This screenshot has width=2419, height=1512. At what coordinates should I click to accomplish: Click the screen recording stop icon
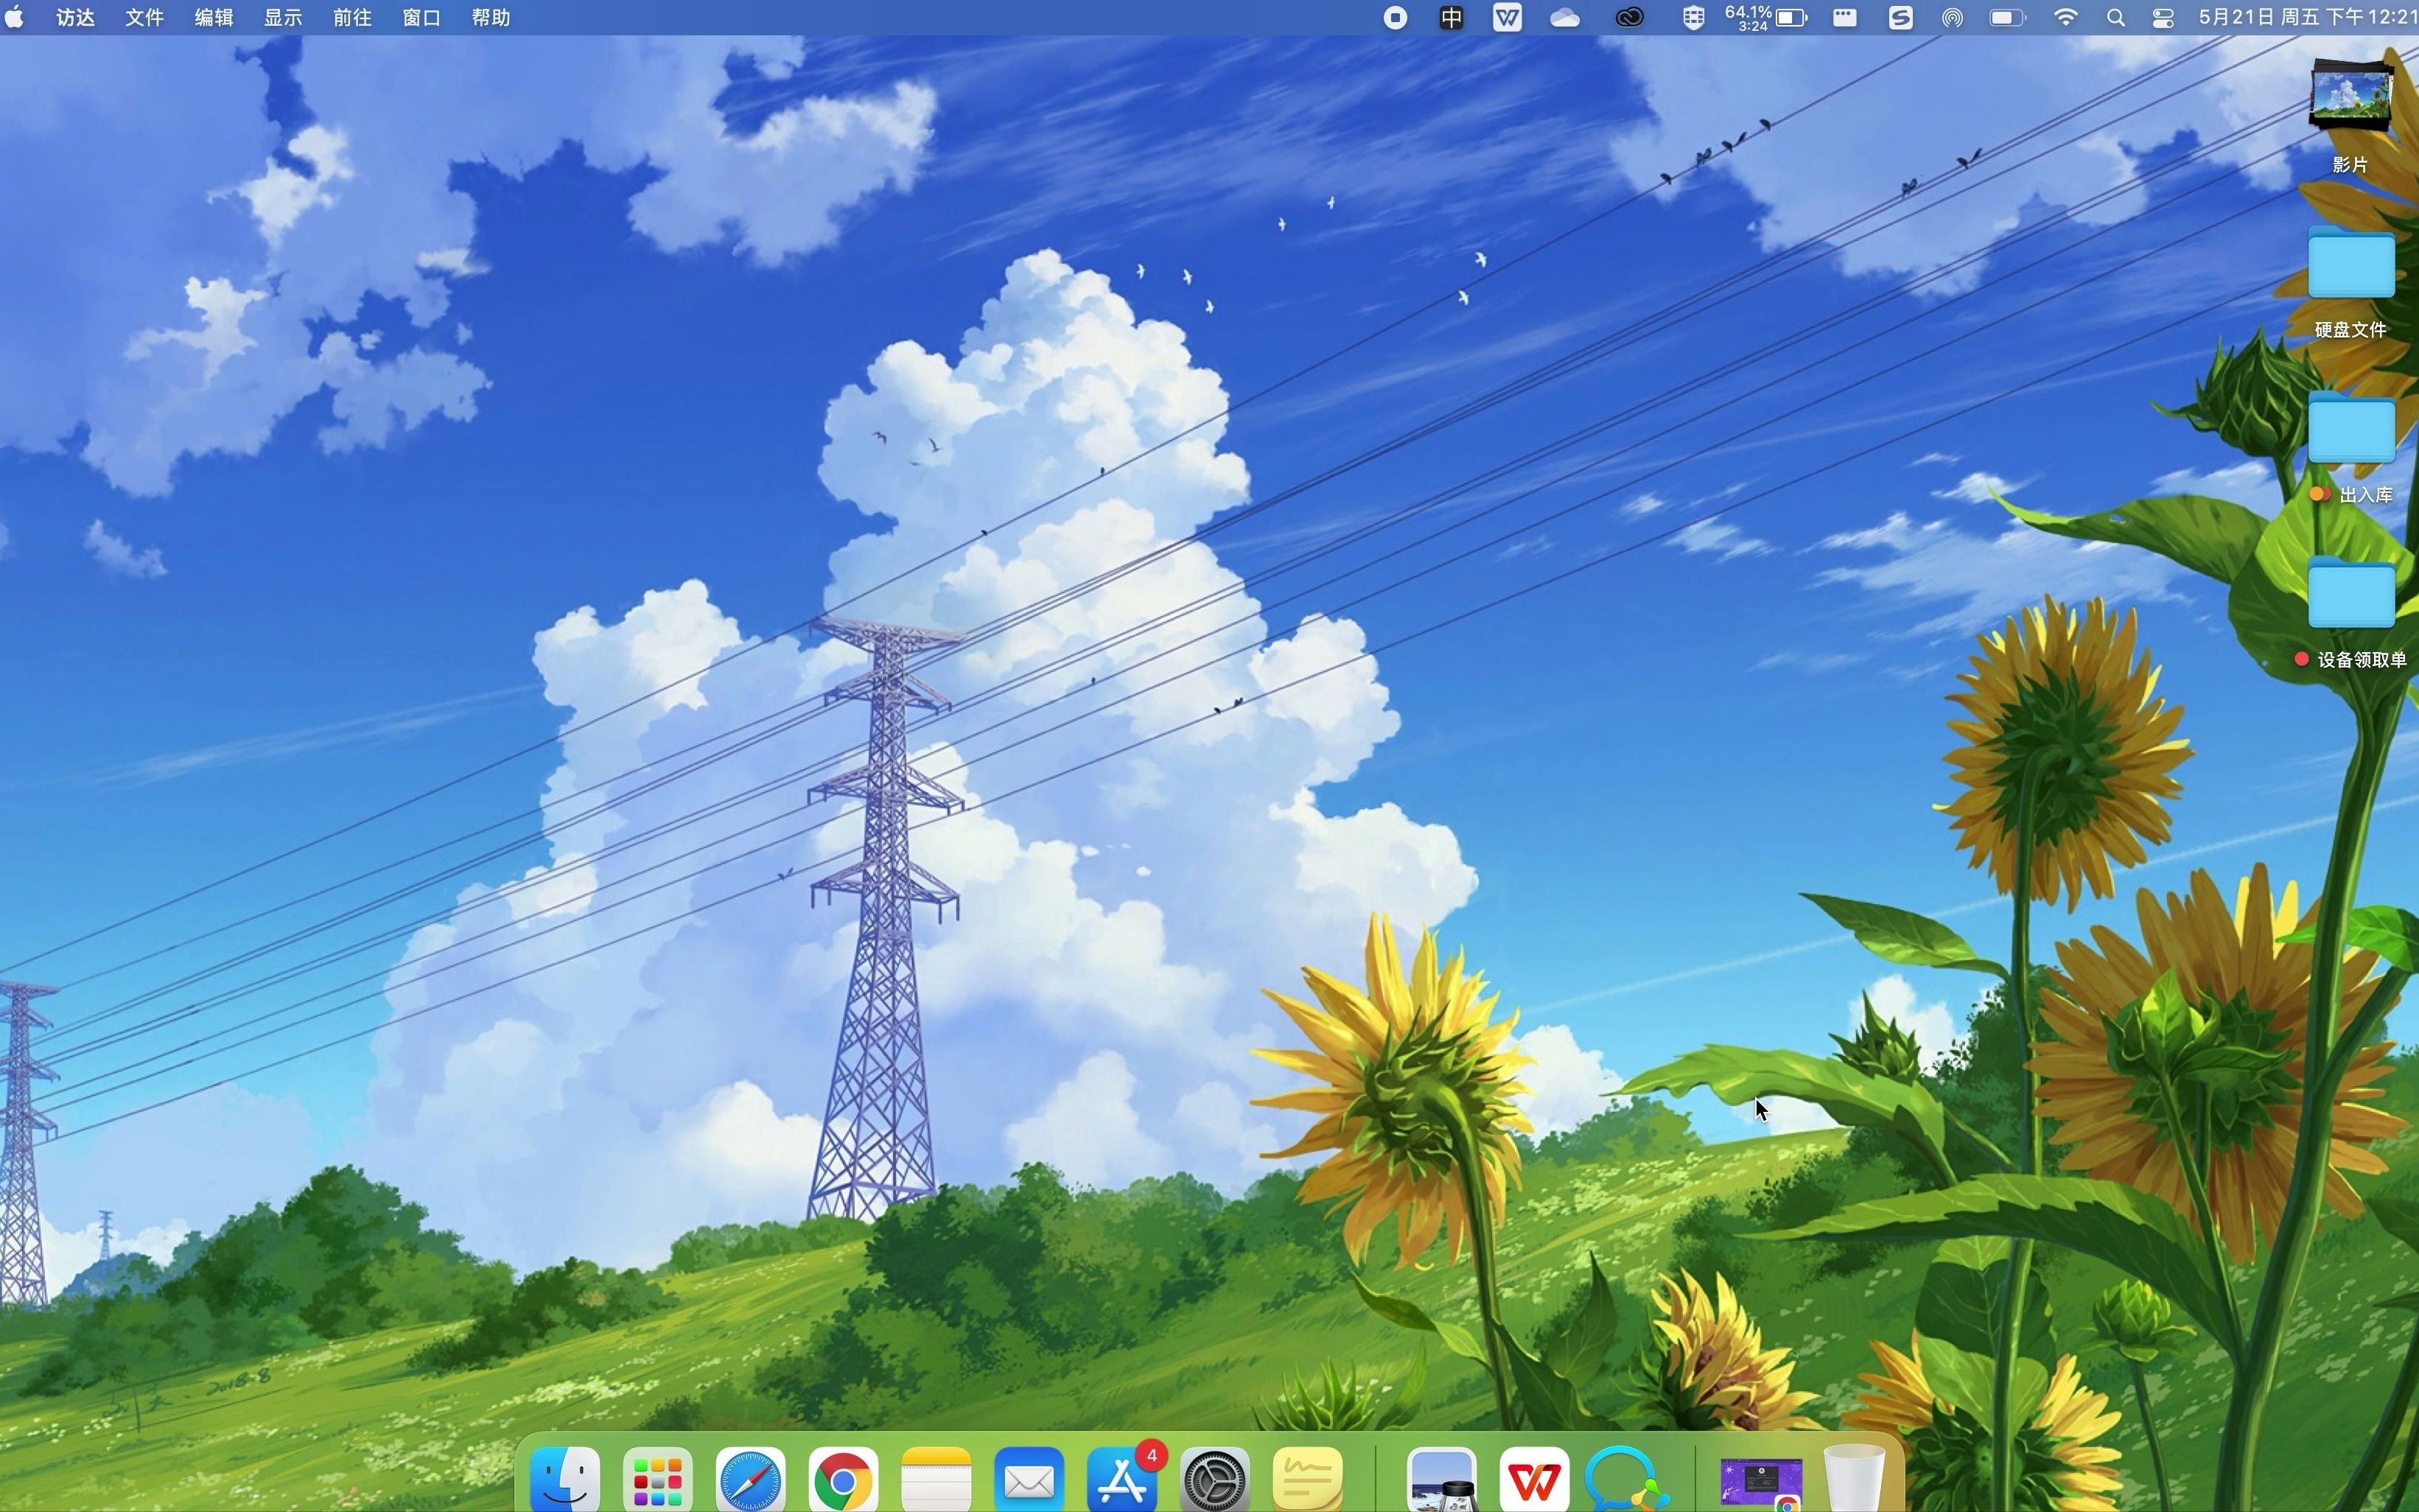pos(1395,17)
